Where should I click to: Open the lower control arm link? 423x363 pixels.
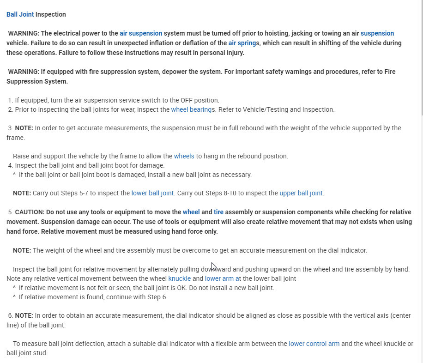(x=314, y=344)
